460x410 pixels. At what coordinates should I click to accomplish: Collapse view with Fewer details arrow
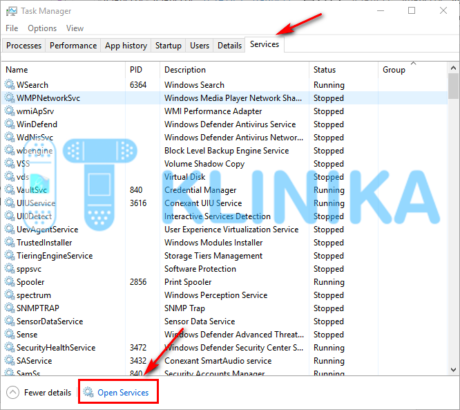pyautogui.click(x=13, y=393)
